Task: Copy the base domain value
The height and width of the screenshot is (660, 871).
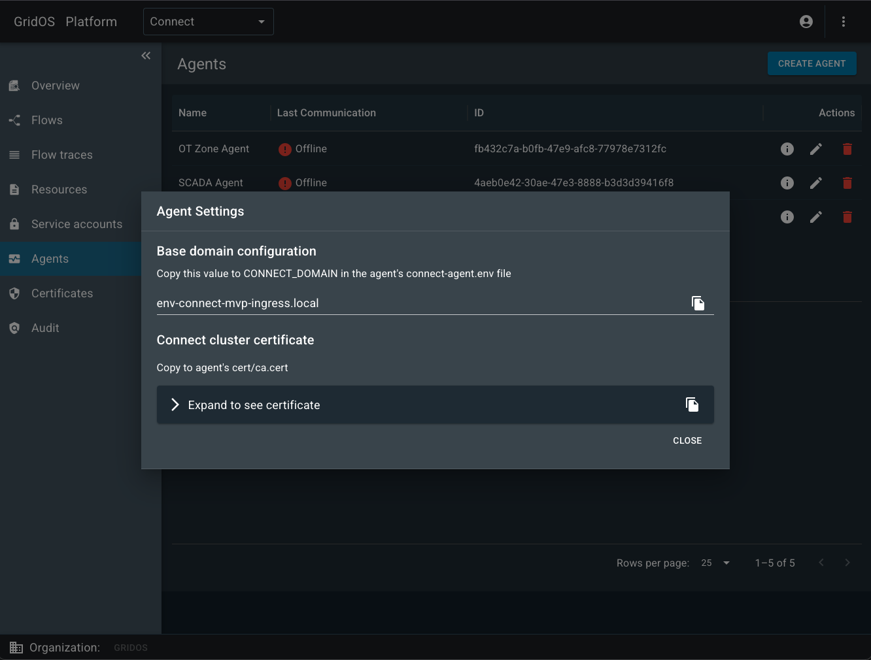Action: click(x=698, y=303)
